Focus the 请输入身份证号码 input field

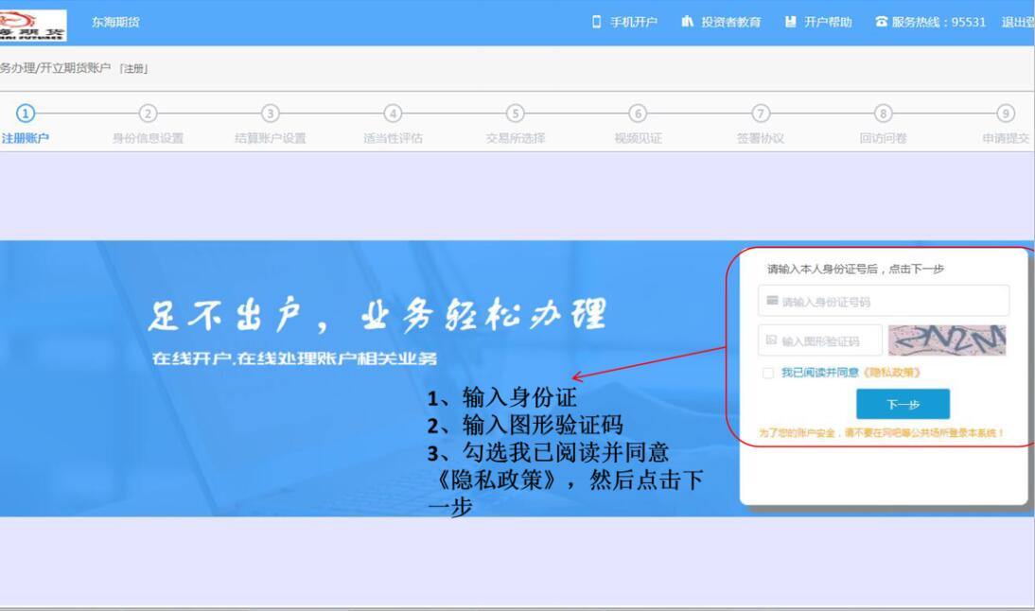(x=889, y=302)
